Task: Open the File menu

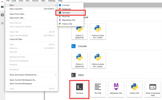Action: [8, 1]
